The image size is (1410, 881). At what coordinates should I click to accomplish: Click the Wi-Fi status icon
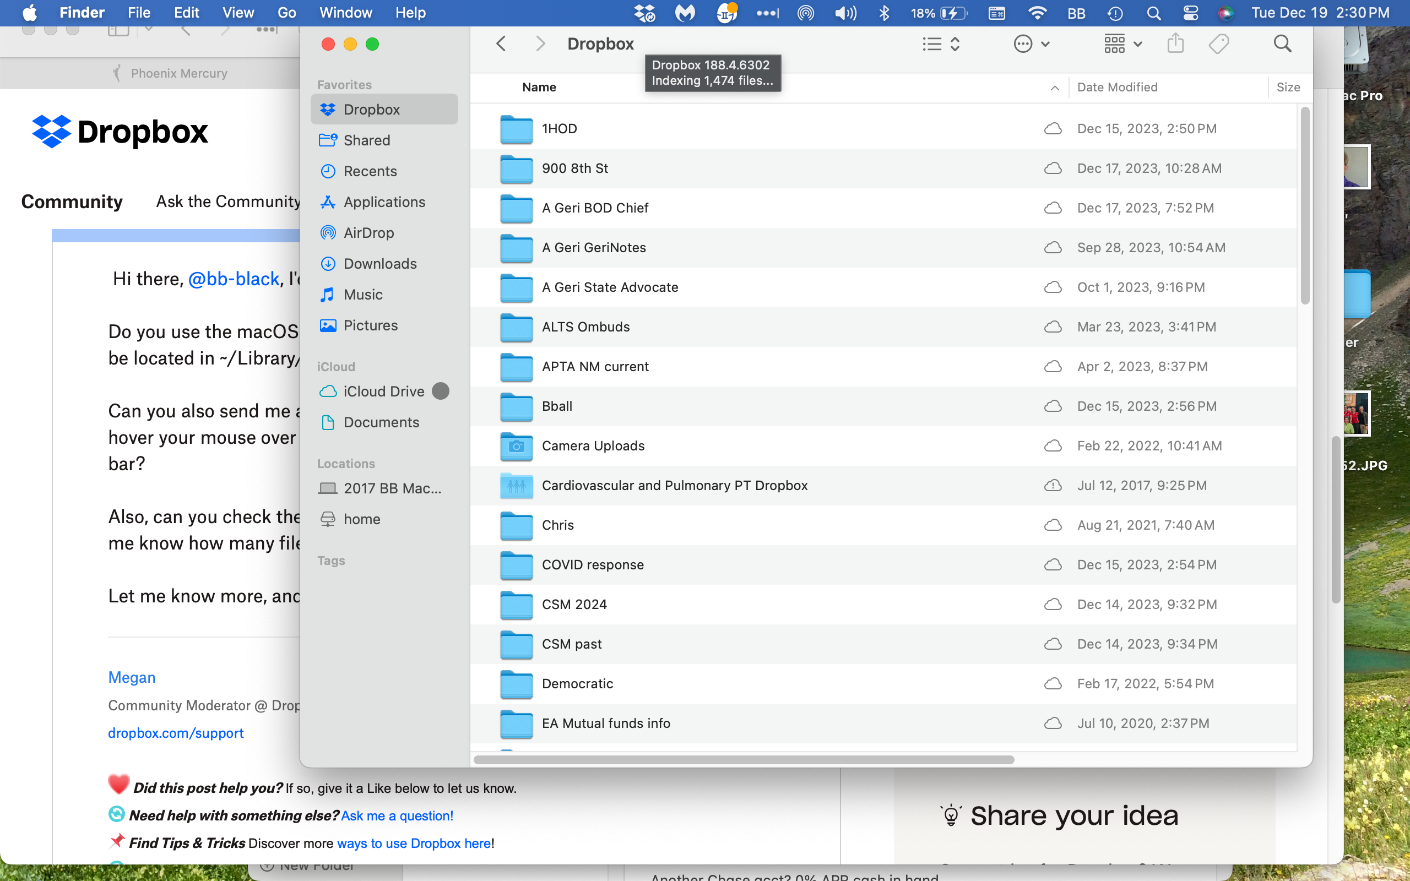1037,13
